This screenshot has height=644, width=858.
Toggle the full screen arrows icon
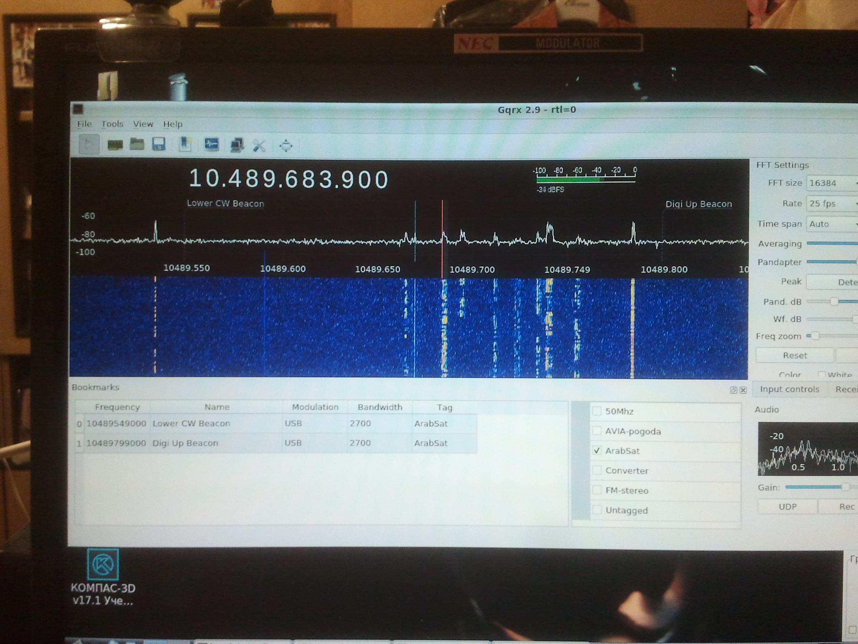pos(286,146)
